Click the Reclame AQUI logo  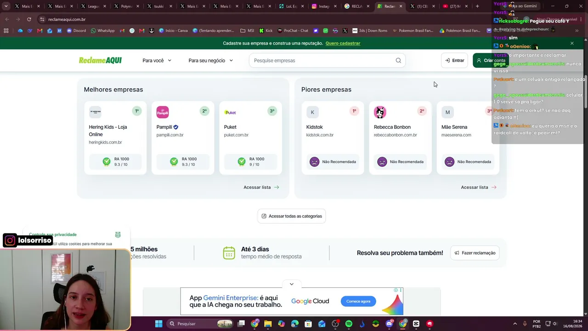[100, 60]
